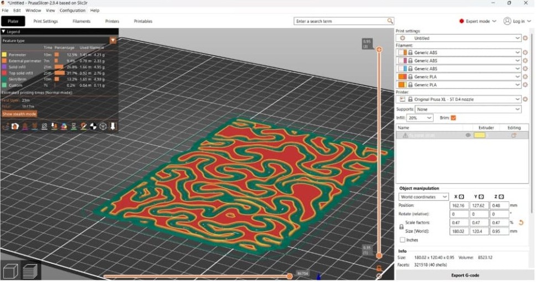Open the Print Settings tab
Image resolution: width=536 pixels, height=282 pixels.
(x=46, y=21)
